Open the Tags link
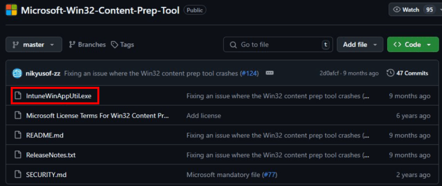Viewport: 442px width, 186px height. pyautogui.click(x=122, y=45)
